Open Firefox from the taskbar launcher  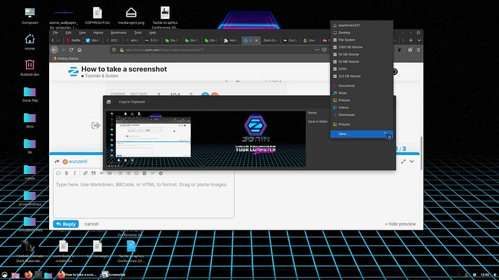pos(28,275)
